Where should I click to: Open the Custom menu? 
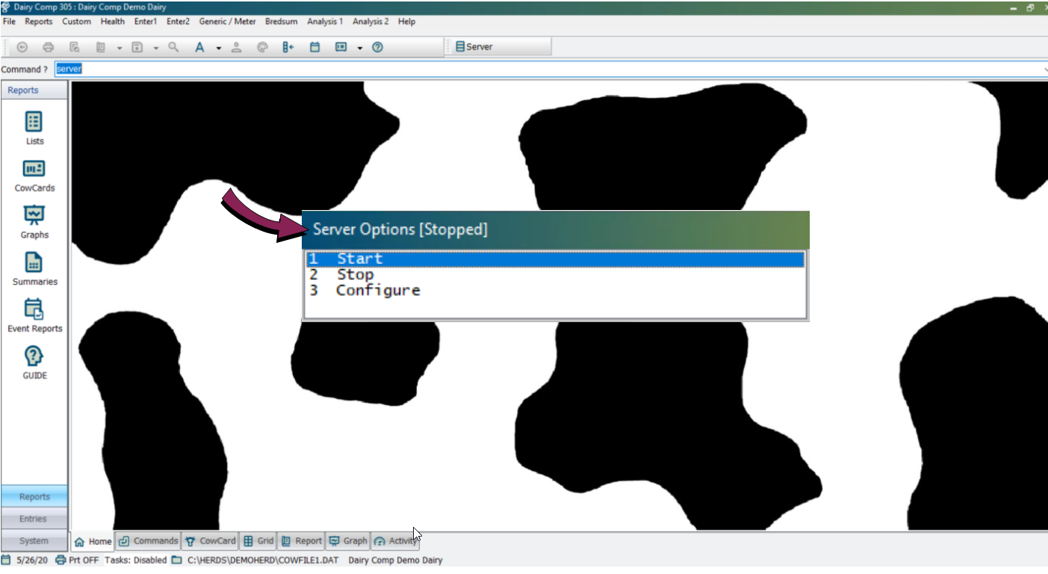[76, 22]
